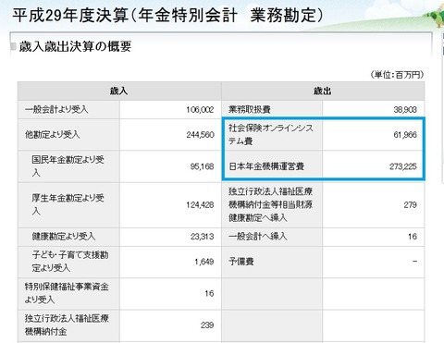Click the value 1,649
The image size is (444, 343).
(204, 262)
